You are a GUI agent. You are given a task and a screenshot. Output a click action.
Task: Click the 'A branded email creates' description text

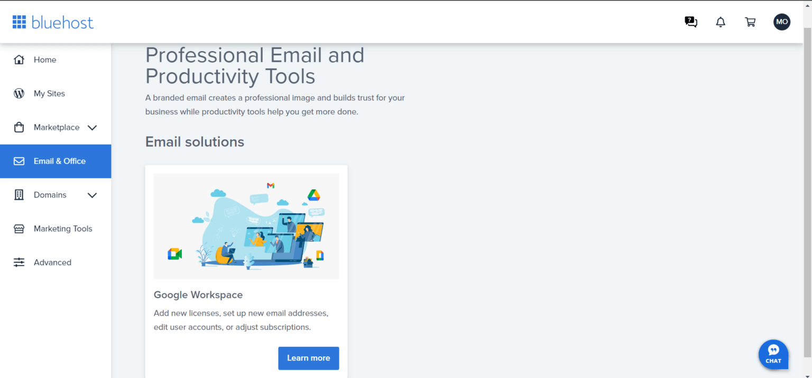(275, 105)
